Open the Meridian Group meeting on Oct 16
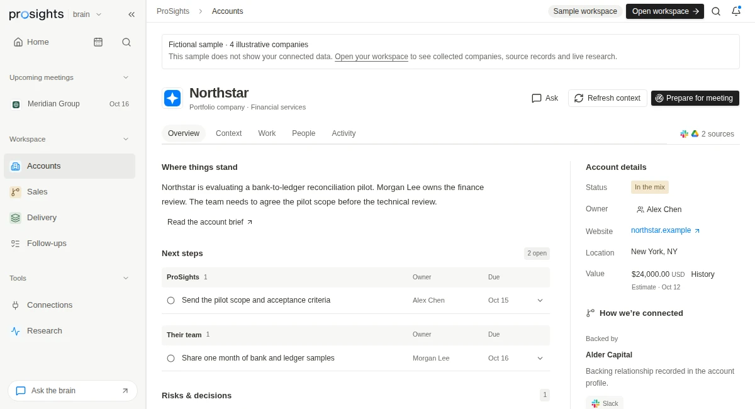This screenshot has width=755, height=409. pos(70,104)
